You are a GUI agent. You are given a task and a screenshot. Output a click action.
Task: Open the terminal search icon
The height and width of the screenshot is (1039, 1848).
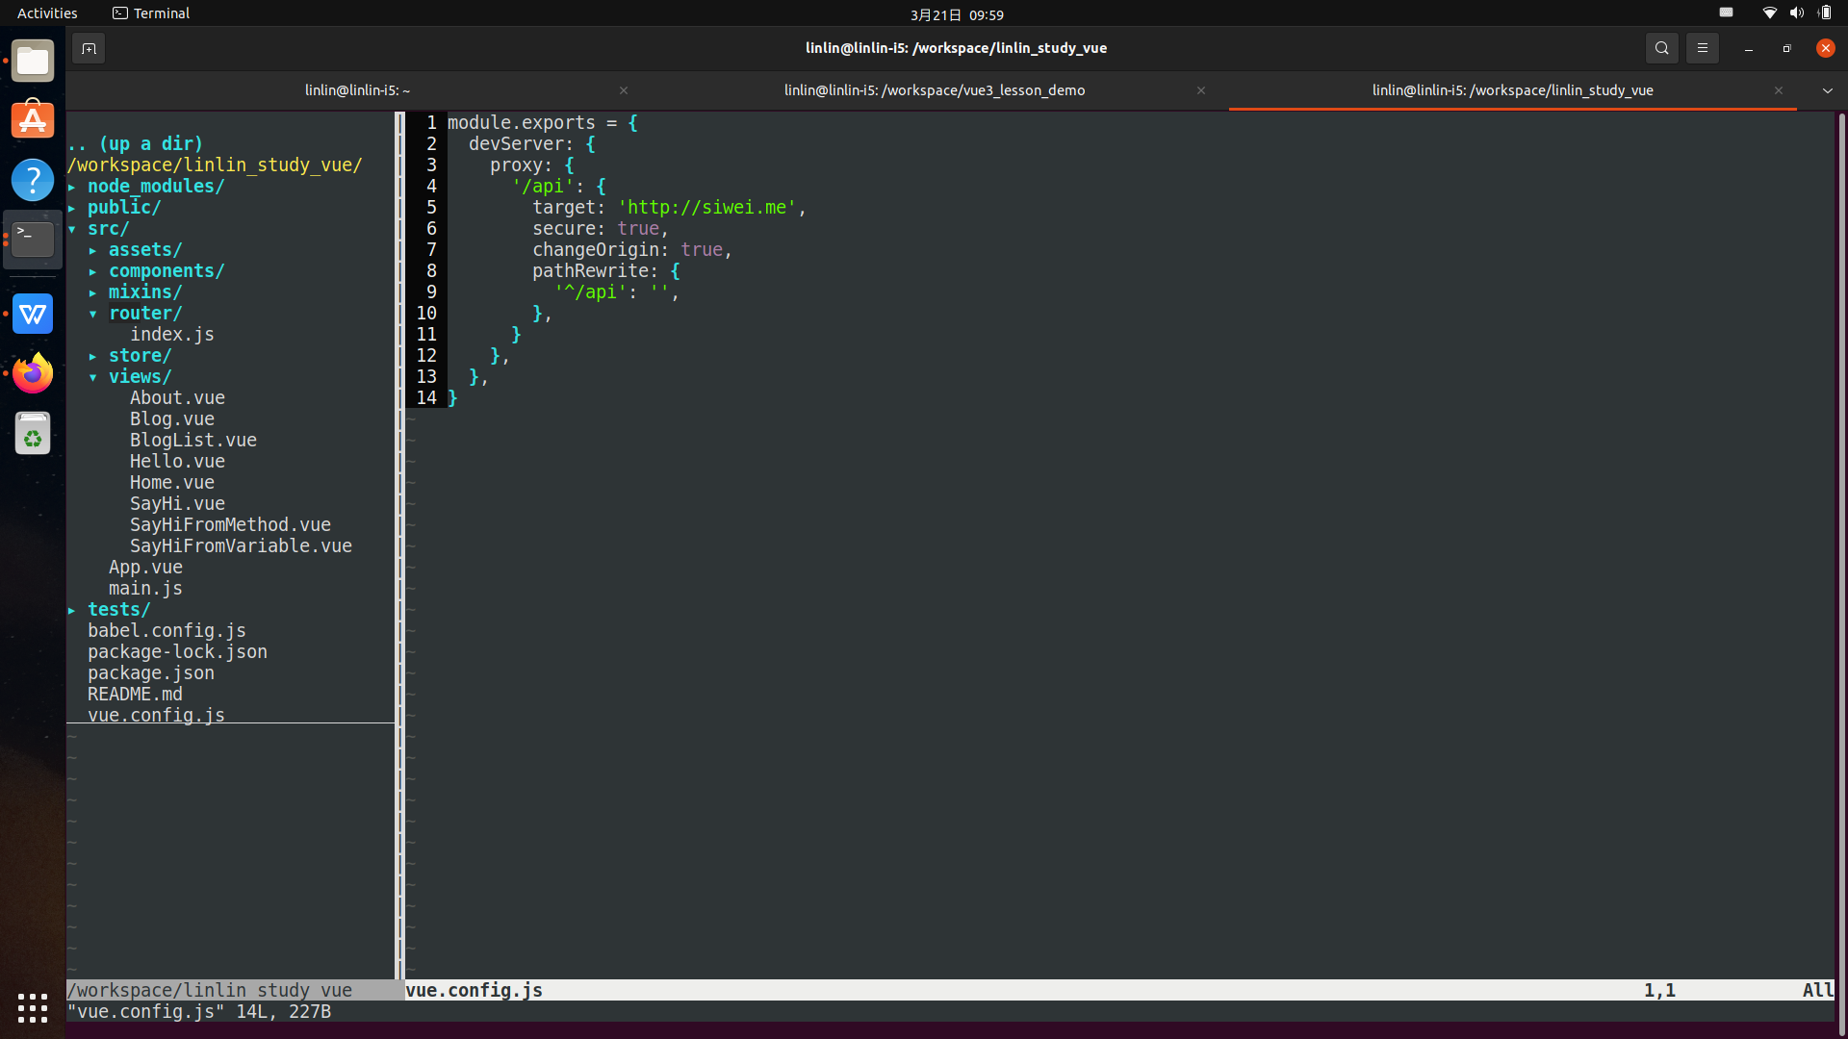[1661, 48]
